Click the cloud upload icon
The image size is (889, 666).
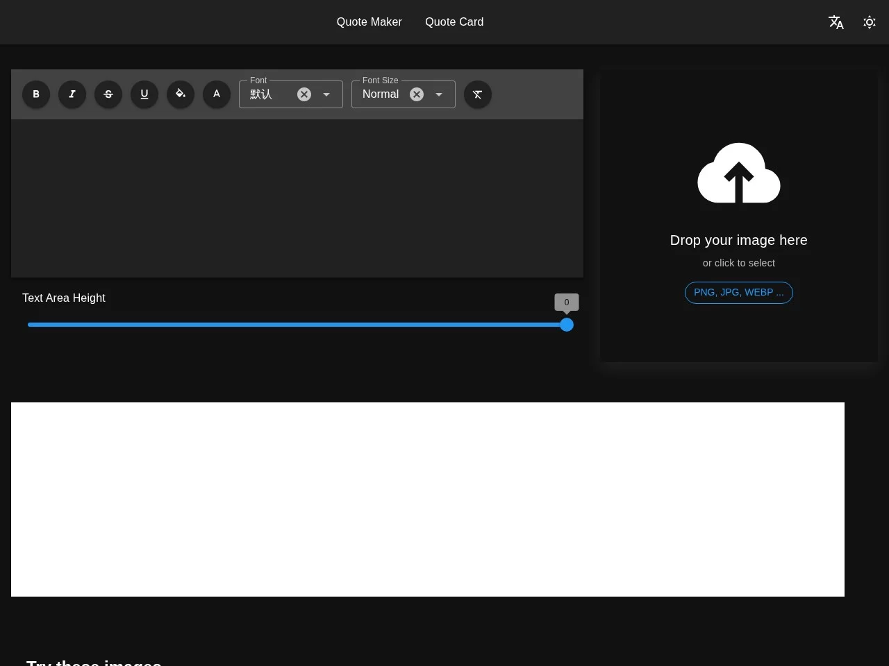[x=738, y=173]
